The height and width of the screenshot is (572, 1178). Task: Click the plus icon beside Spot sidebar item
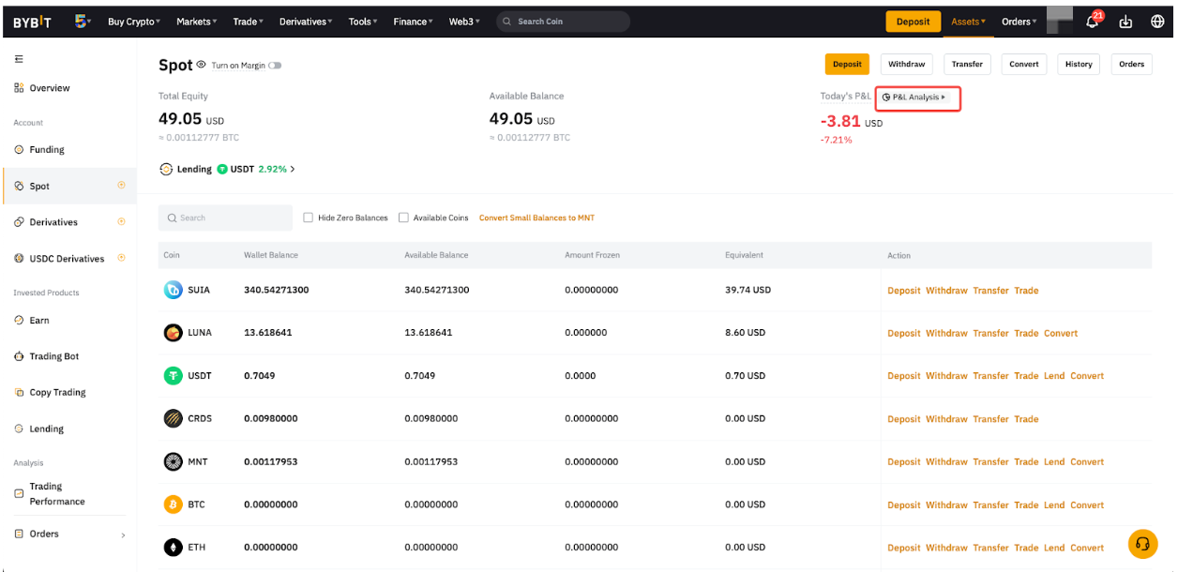coord(121,186)
